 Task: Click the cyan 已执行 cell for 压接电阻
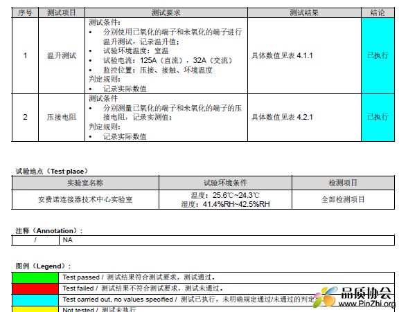[x=378, y=118]
